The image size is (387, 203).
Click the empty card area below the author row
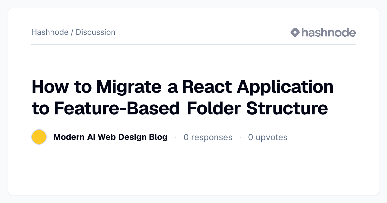point(193,169)
